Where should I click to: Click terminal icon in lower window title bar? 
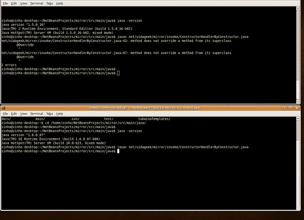4,108
